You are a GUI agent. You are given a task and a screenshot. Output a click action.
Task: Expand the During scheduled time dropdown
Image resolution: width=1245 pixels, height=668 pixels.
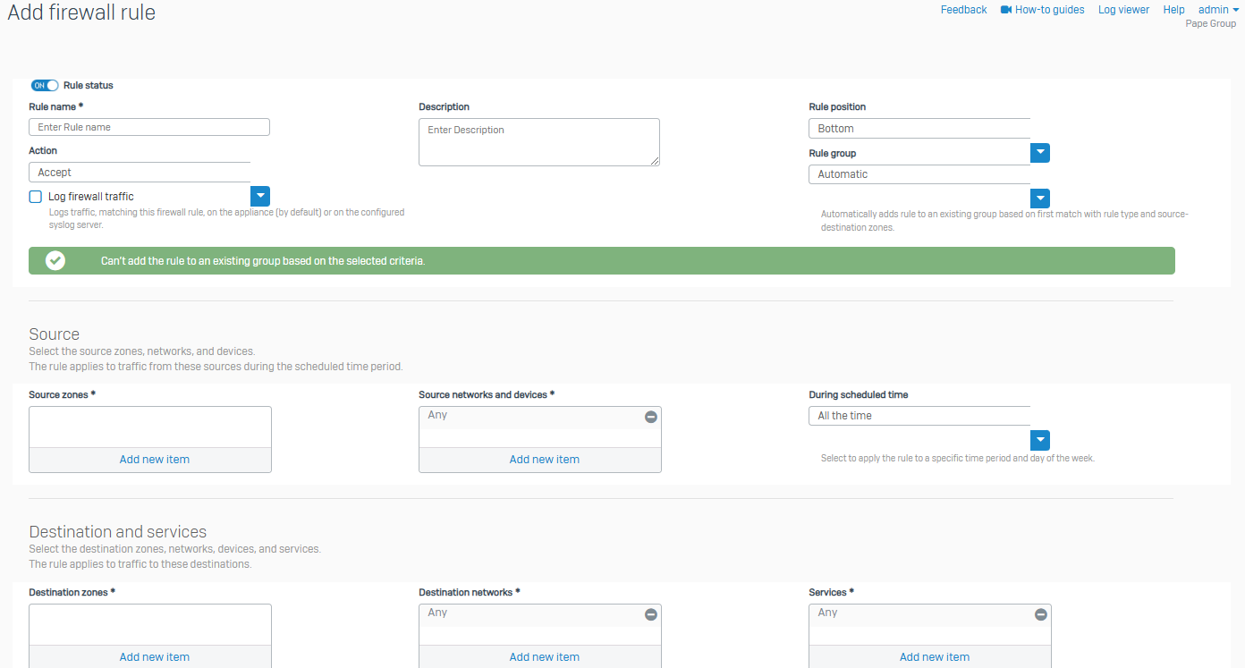coord(1039,440)
